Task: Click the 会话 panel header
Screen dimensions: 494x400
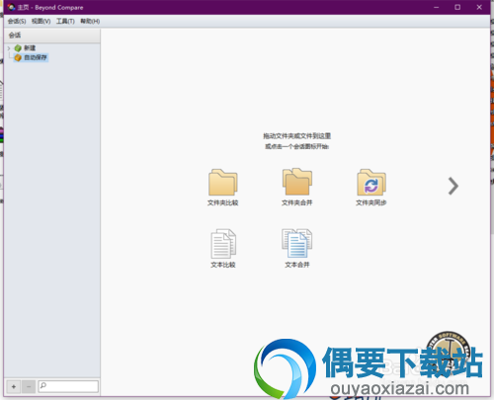Action: click(52, 36)
